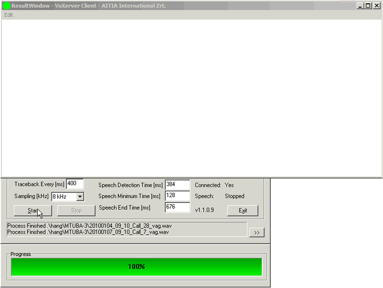
Task: Click the Exit button
Action: tap(243, 211)
